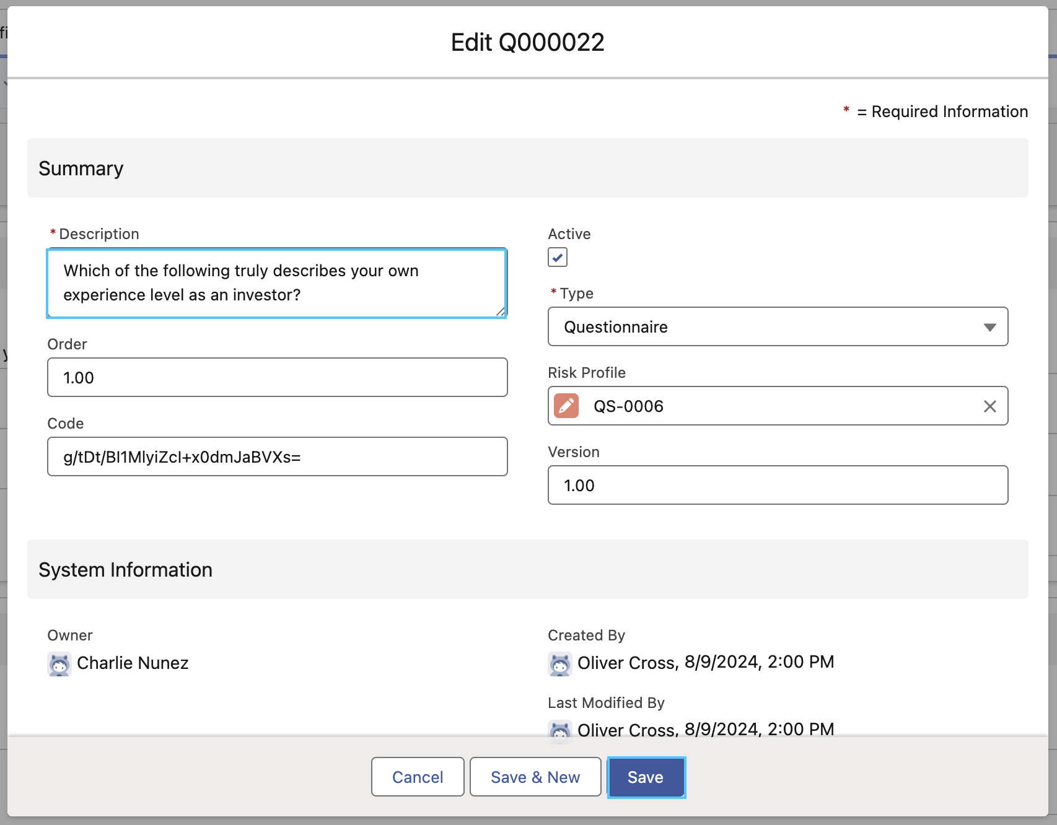Open owner Charlie Nunez link
The width and height of the screenshot is (1057, 825).
pyautogui.click(x=133, y=663)
